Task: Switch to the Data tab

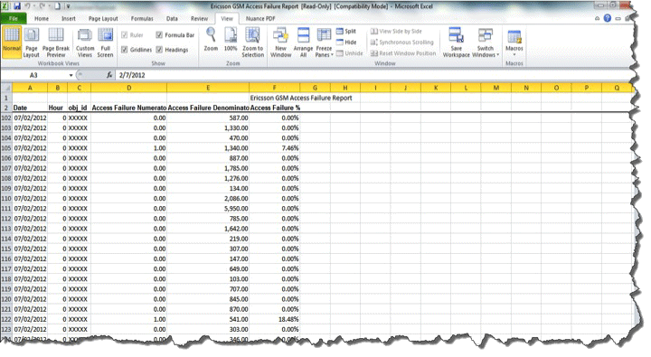Action: point(172,18)
